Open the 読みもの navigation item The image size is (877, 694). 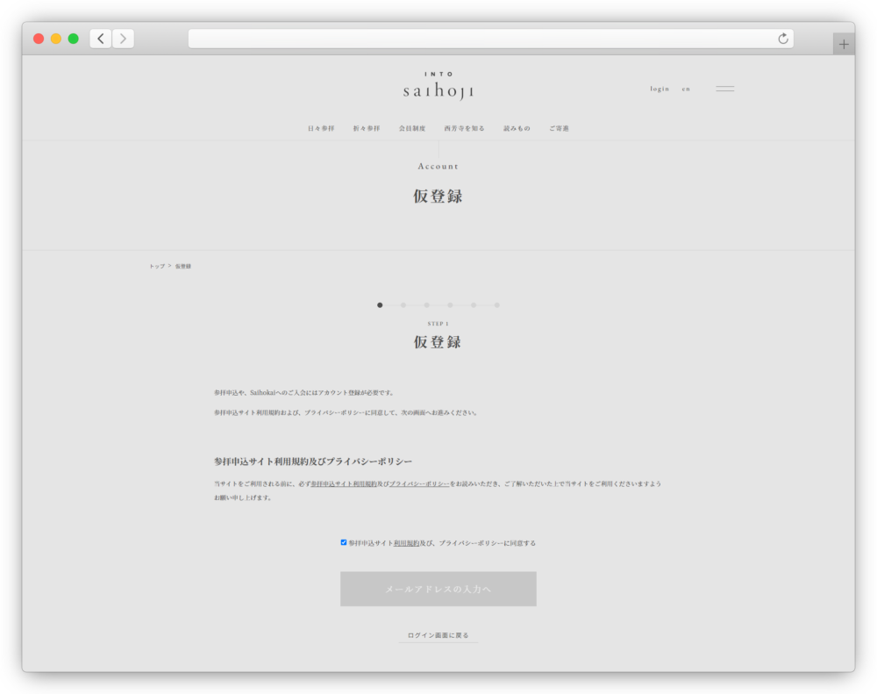tap(517, 128)
